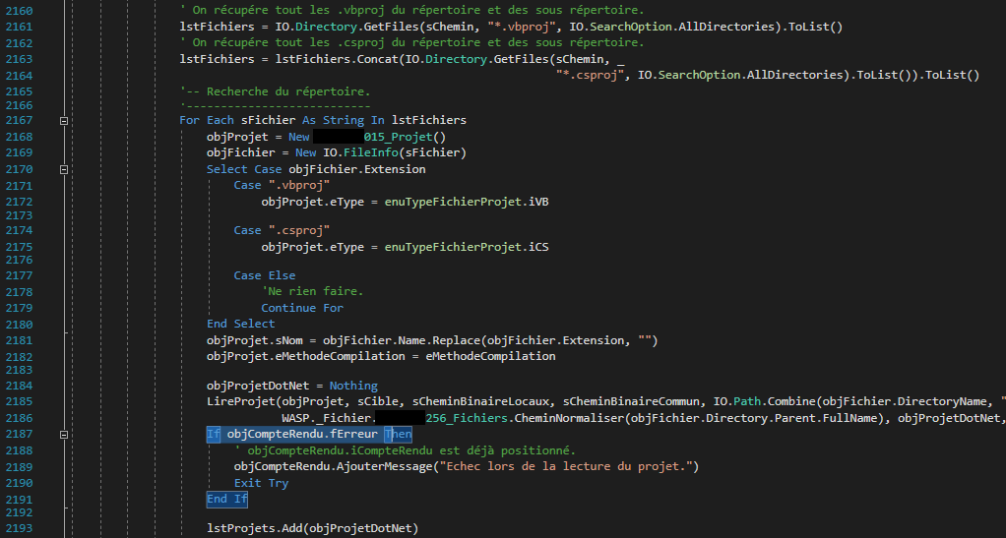Click line number 2160 in the margin
The image size is (1006, 538).
tap(20, 11)
